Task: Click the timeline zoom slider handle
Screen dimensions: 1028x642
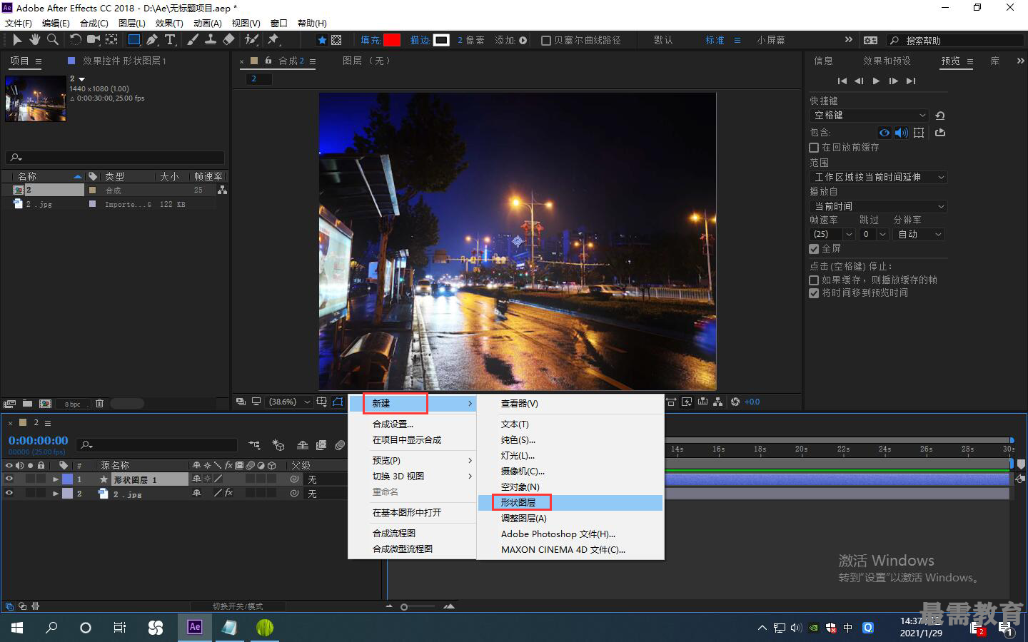Action: (x=404, y=607)
